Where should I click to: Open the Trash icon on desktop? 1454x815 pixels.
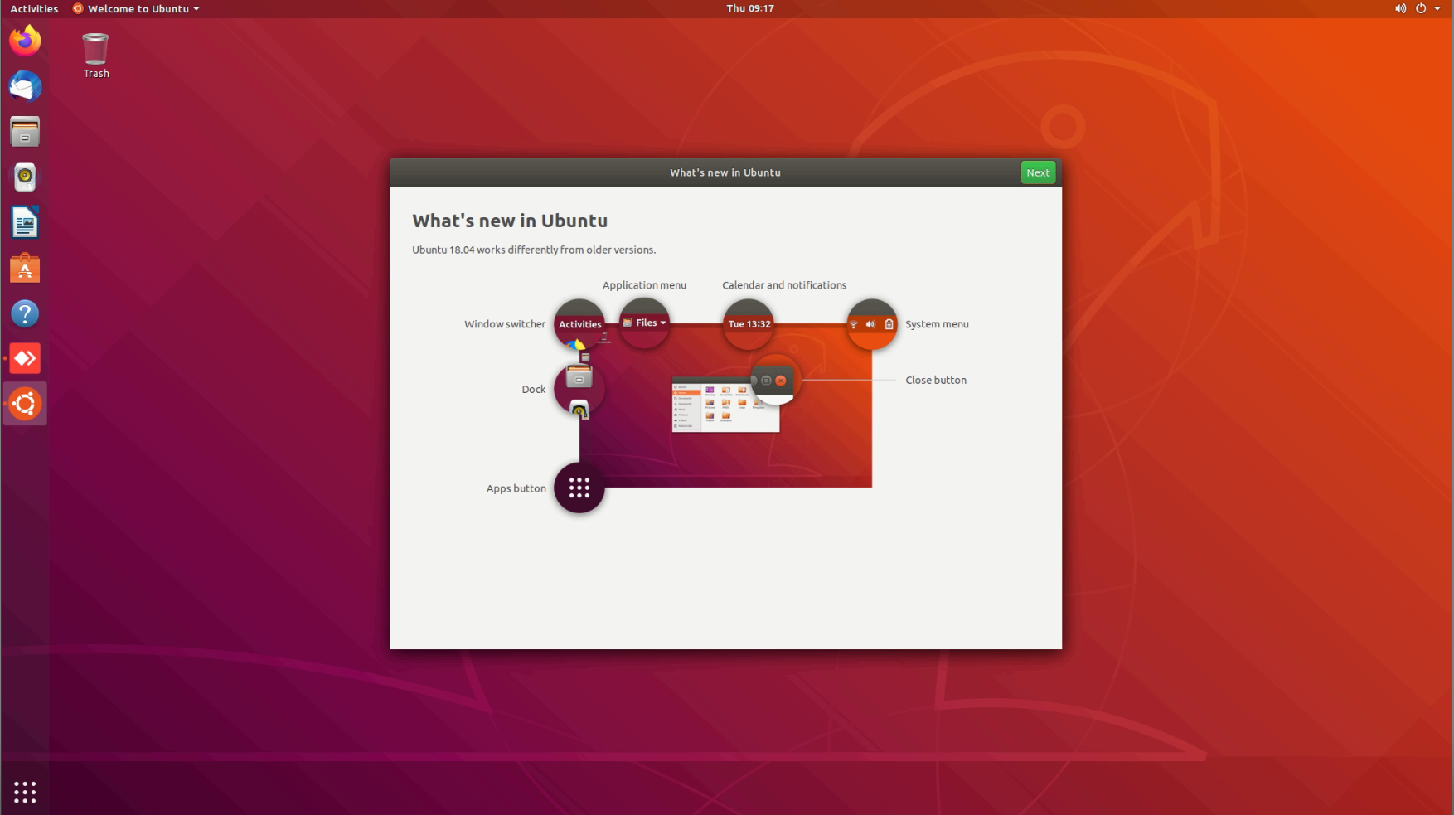(x=96, y=56)
